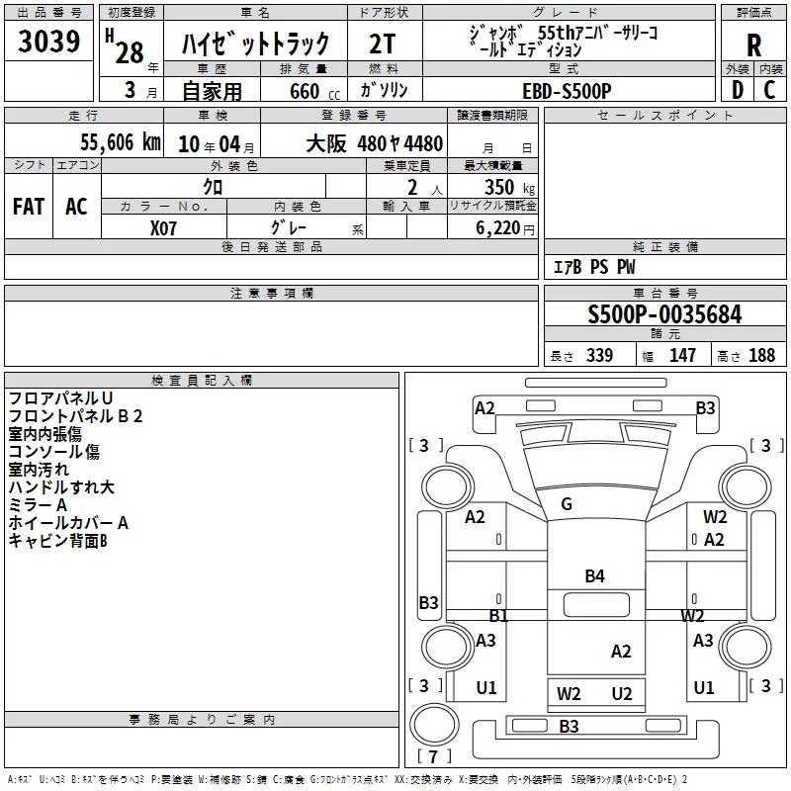This screenshot has height=791, width=791.
Task: Select the equipment list エアB PS PW
Action: pos(594,267)
